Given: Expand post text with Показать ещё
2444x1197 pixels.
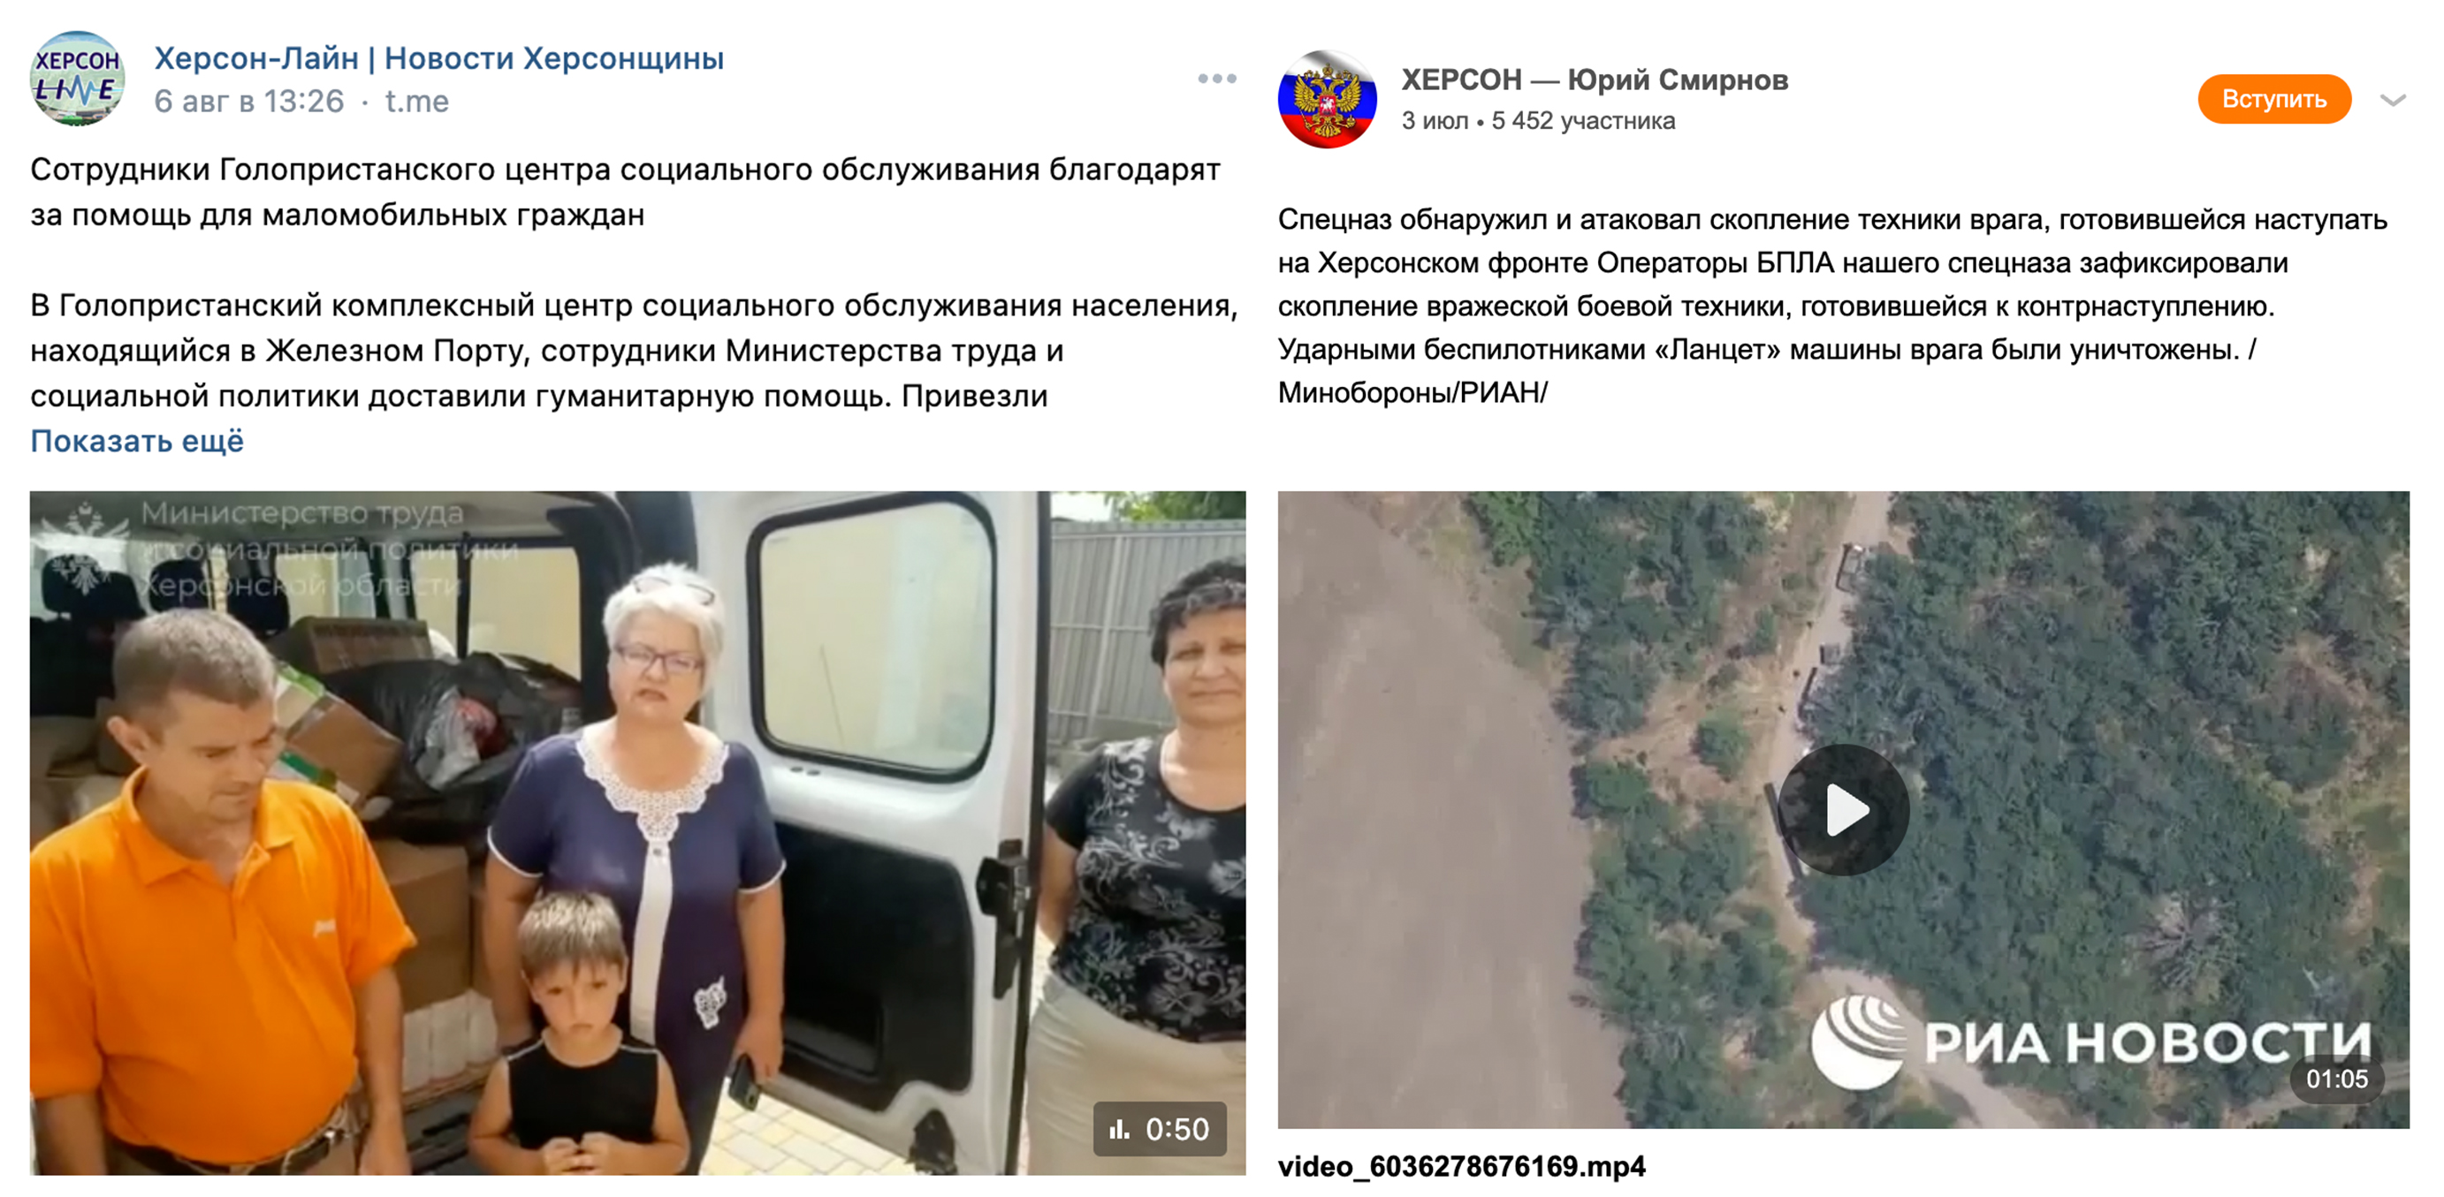Looking at the screenshot, I should (137, 441).
